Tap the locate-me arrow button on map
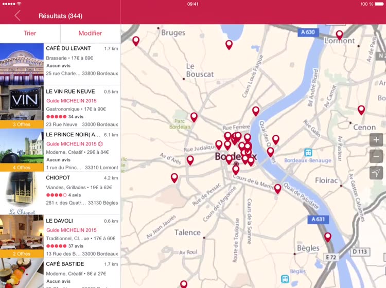 (376, 173)
